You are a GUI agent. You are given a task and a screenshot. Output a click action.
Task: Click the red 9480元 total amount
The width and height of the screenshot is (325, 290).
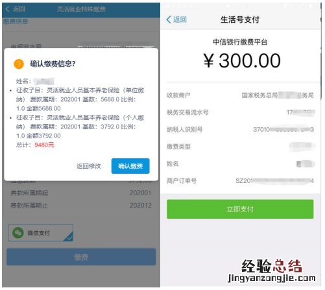[x=44, y=145]
